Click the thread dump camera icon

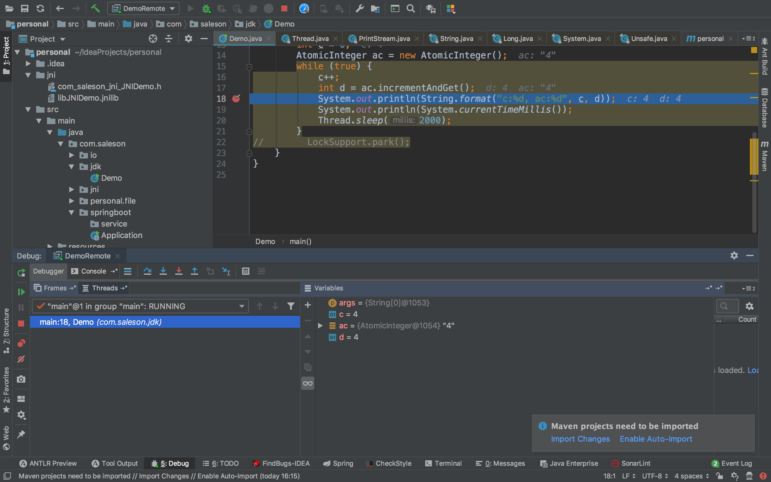(x=21, y=379)
